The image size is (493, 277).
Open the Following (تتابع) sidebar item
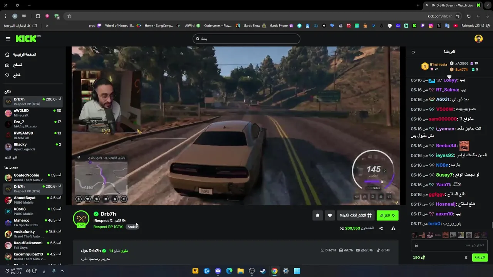click(13, 75)
